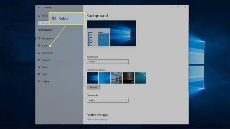Click the Browse button

tap(93, 87)
